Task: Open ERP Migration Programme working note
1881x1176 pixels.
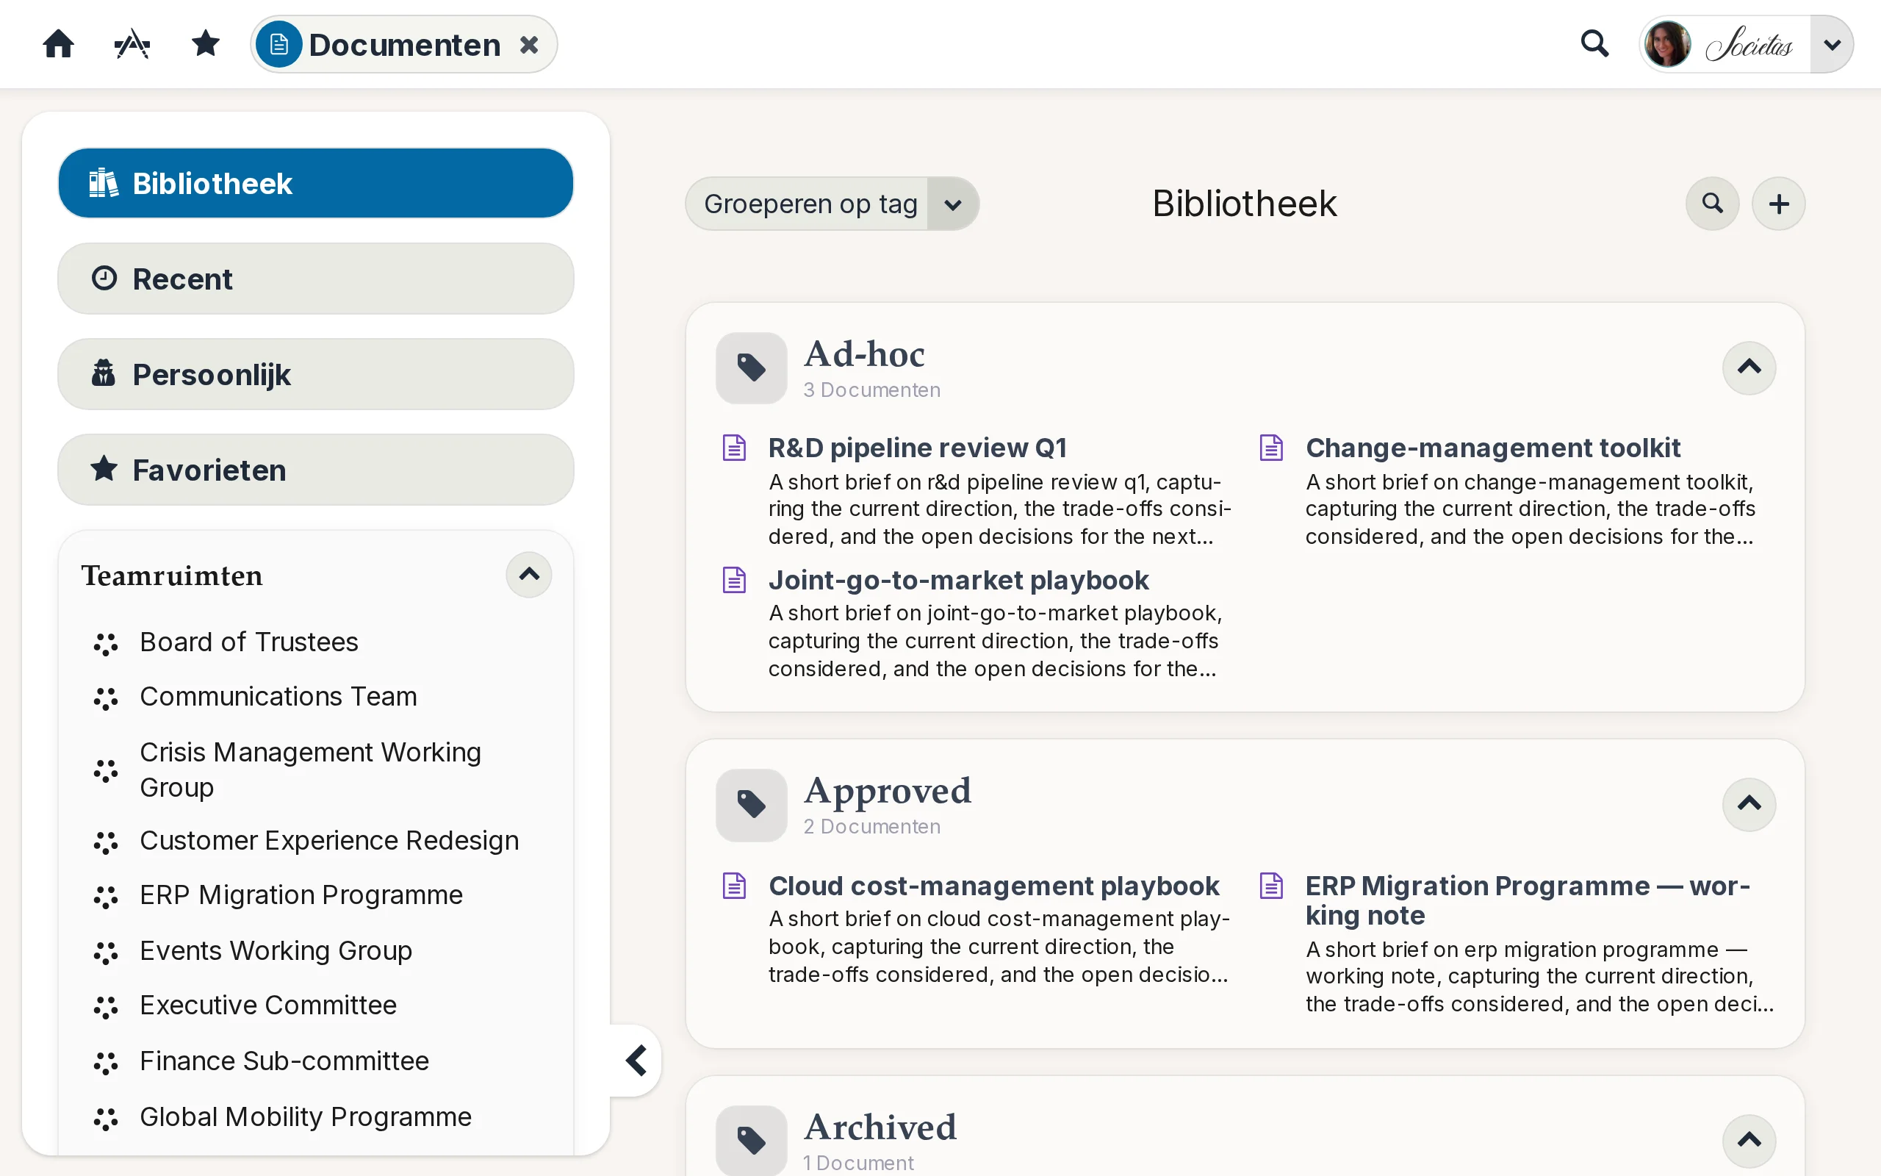Action: pyautogui.click(x=1528, y=900)
